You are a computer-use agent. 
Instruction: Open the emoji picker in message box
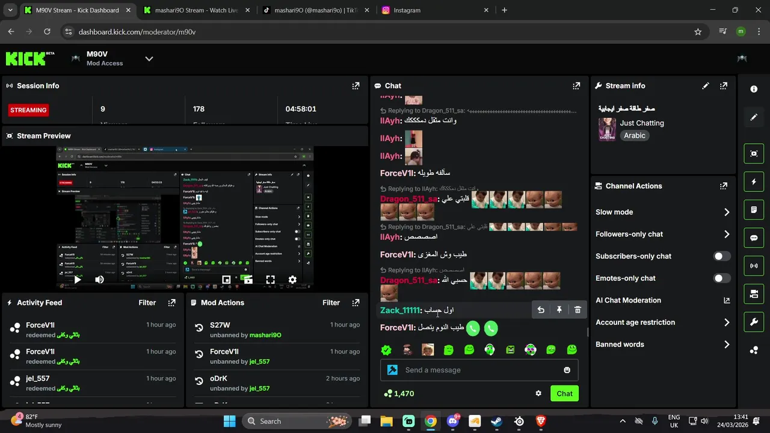point(567,370)
